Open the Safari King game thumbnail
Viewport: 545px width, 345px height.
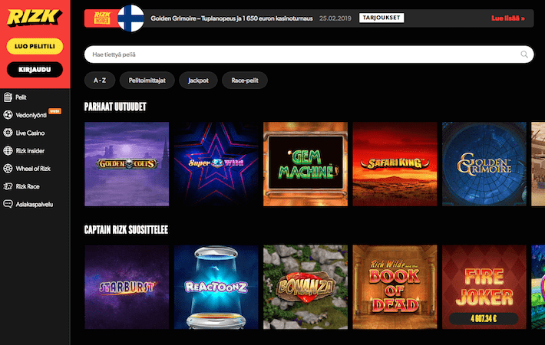[x=395, y=164]
